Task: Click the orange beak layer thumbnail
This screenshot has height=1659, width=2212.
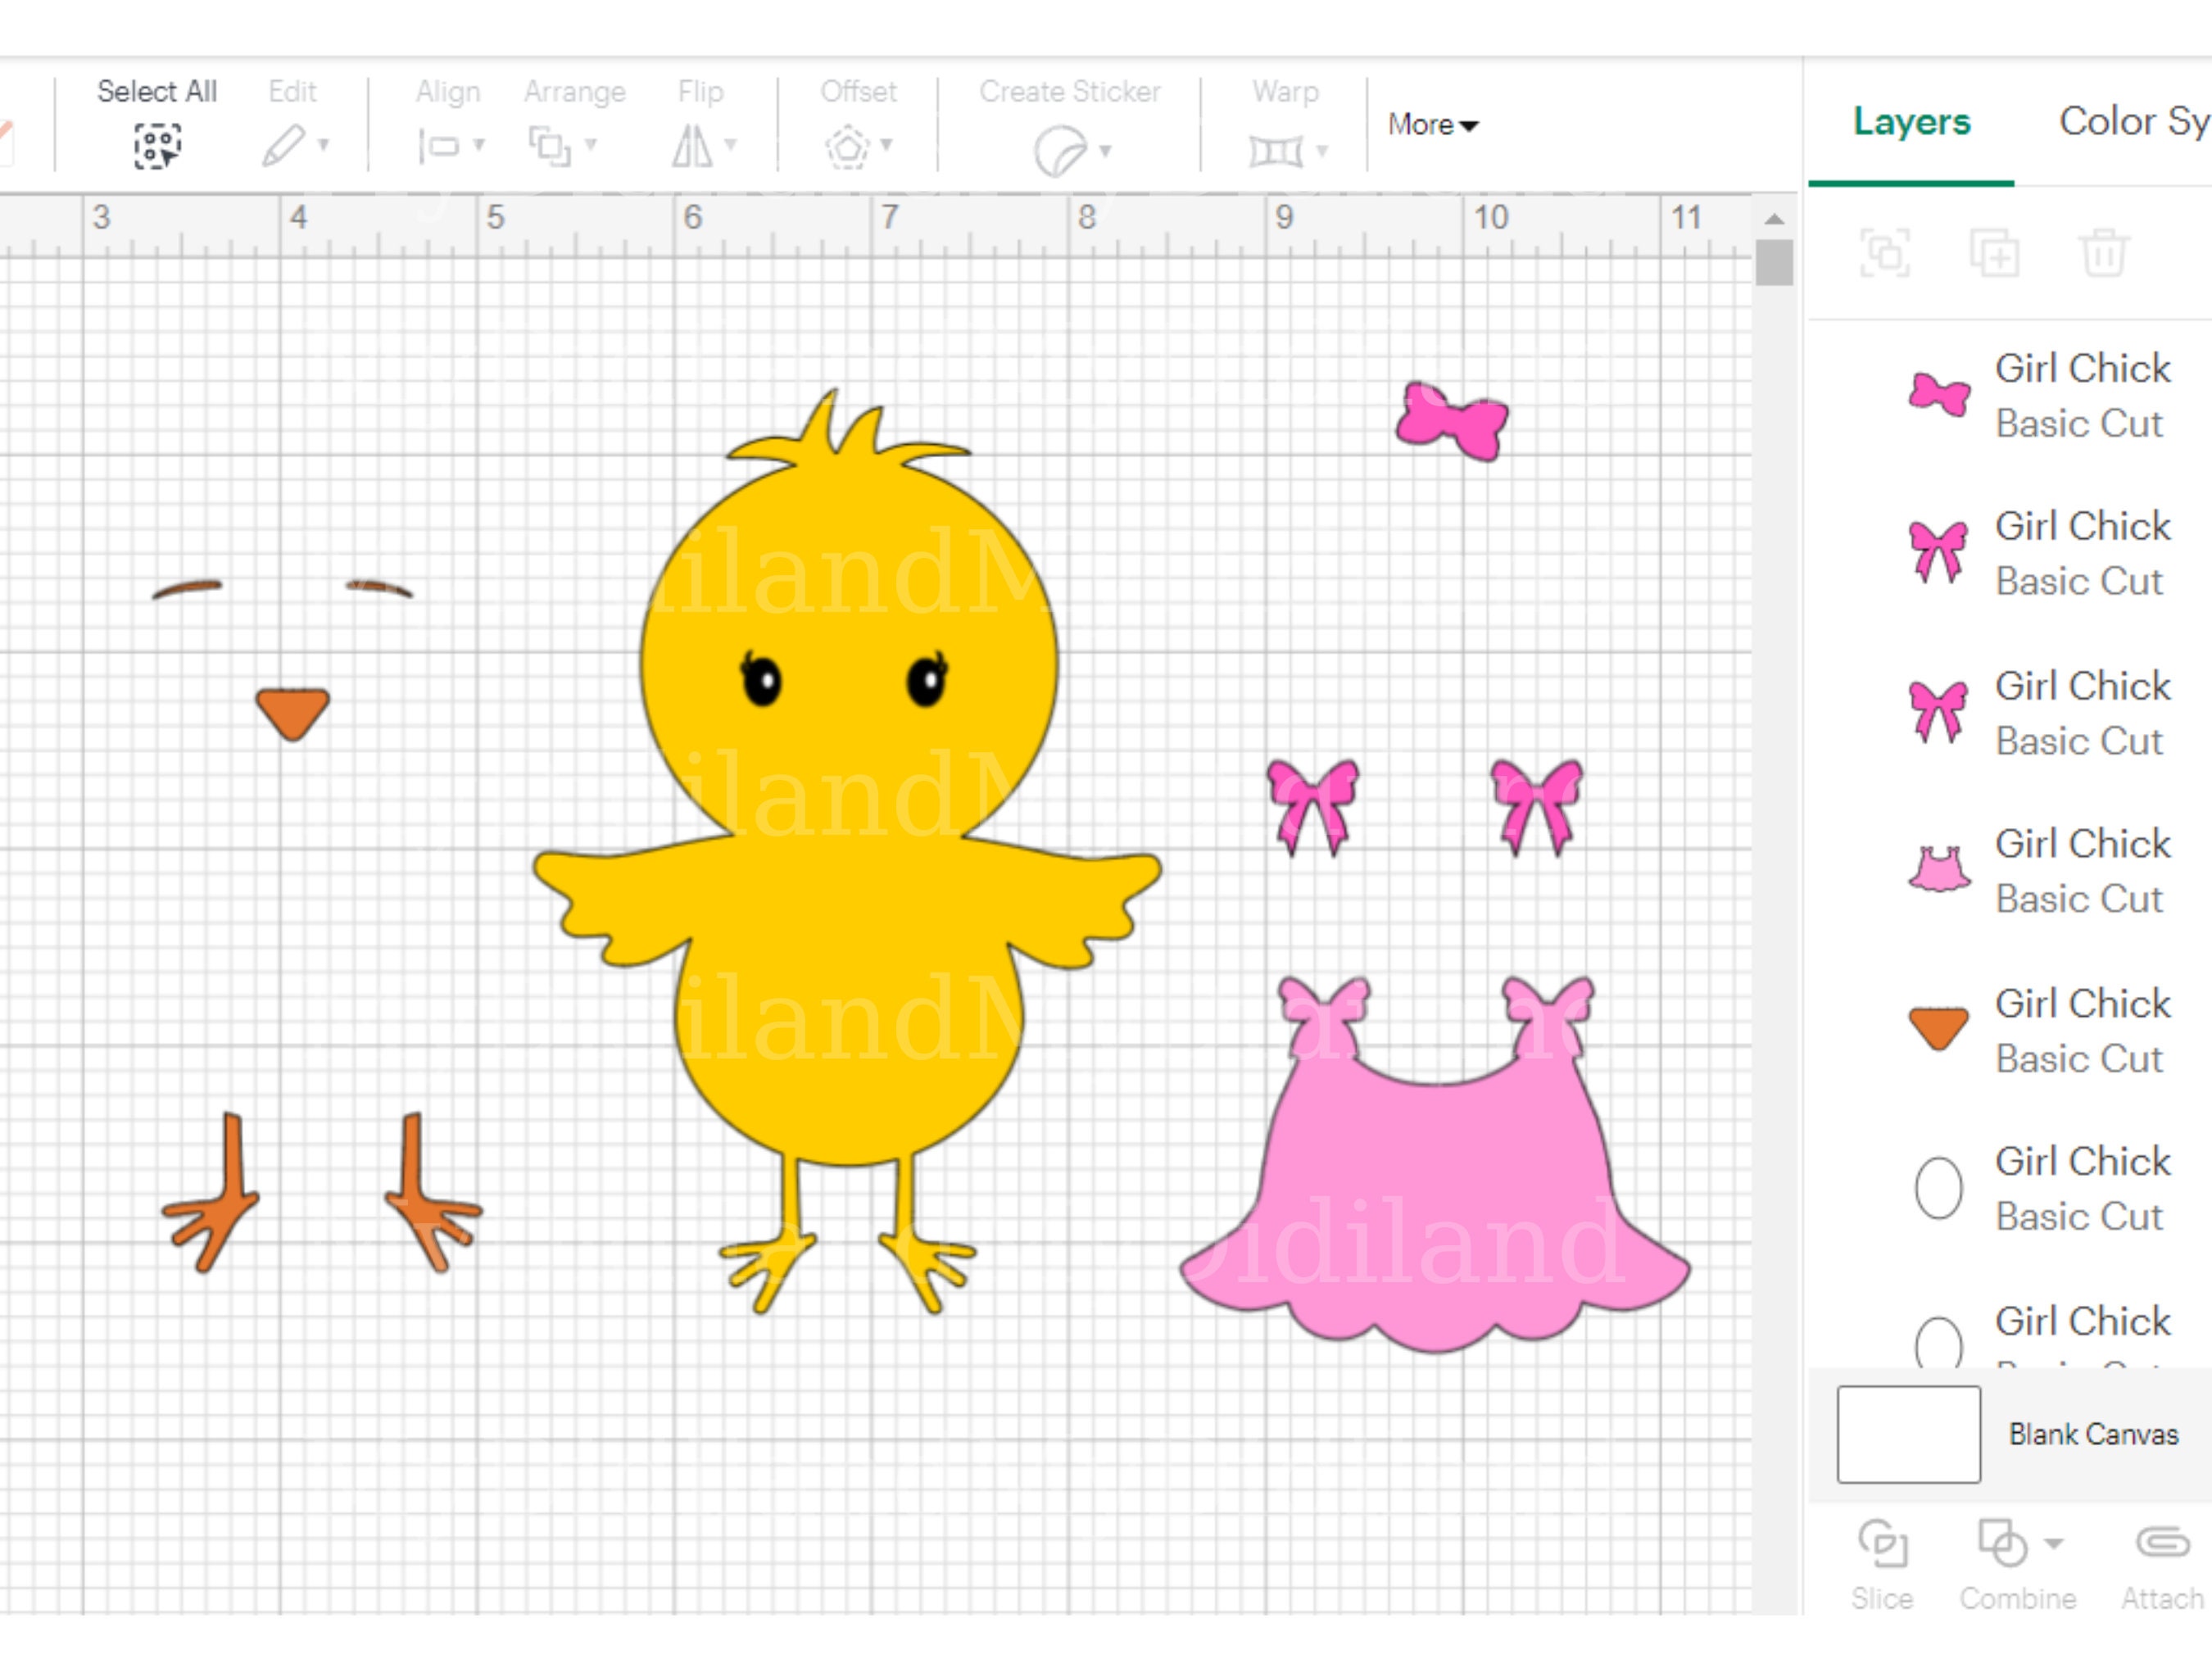Action: [x=1938, y=1024]
